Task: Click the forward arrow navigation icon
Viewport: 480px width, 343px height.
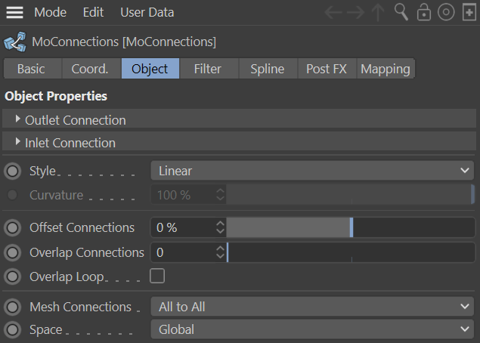Action: tap(356, 12)
